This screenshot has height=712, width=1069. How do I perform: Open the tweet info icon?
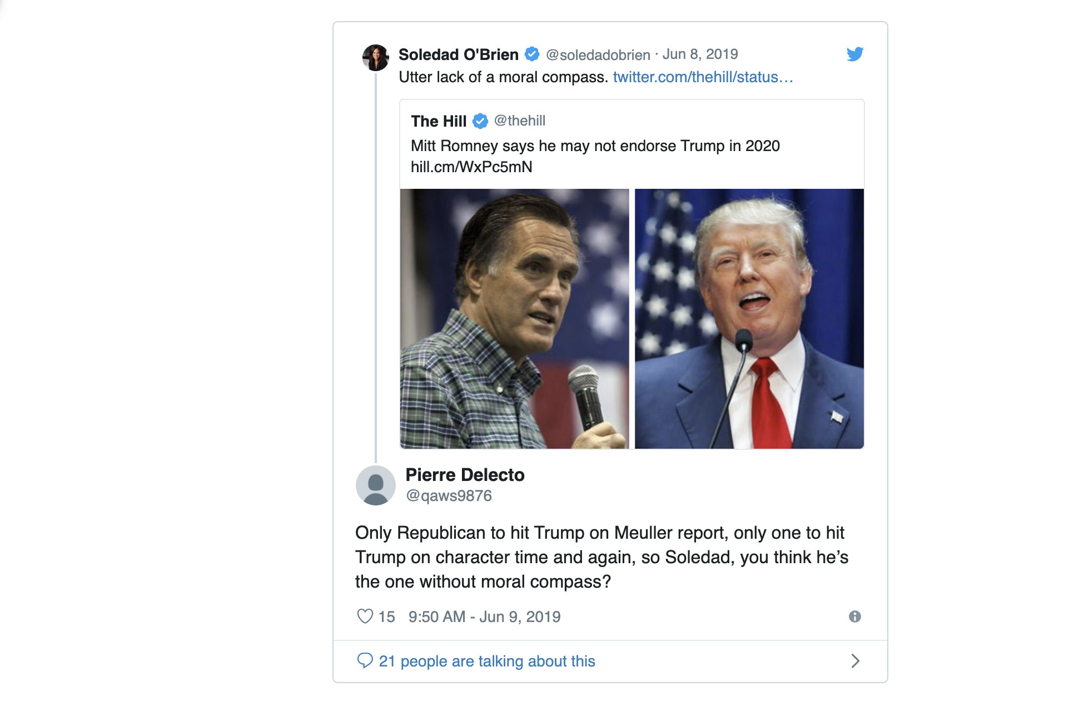854,616
